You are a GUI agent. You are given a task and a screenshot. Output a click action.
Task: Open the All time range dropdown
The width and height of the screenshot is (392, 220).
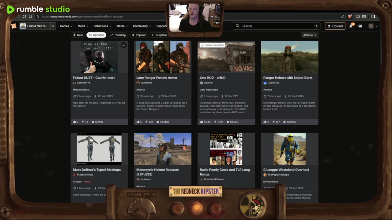click(x=309, y=35)
